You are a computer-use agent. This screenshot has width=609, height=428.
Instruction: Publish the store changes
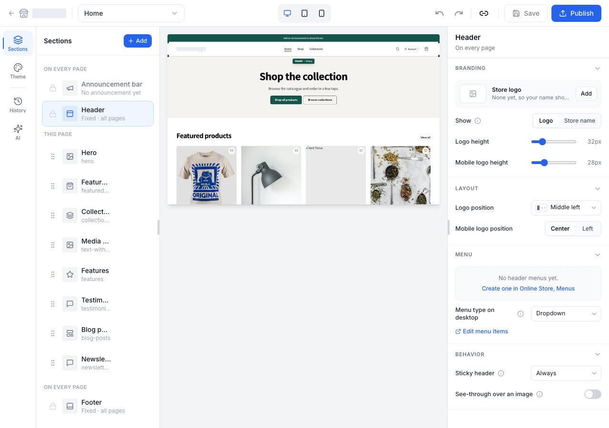[x=576, y=13]
